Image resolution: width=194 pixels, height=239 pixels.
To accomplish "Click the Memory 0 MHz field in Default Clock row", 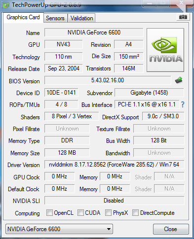I will click(115, 189).
